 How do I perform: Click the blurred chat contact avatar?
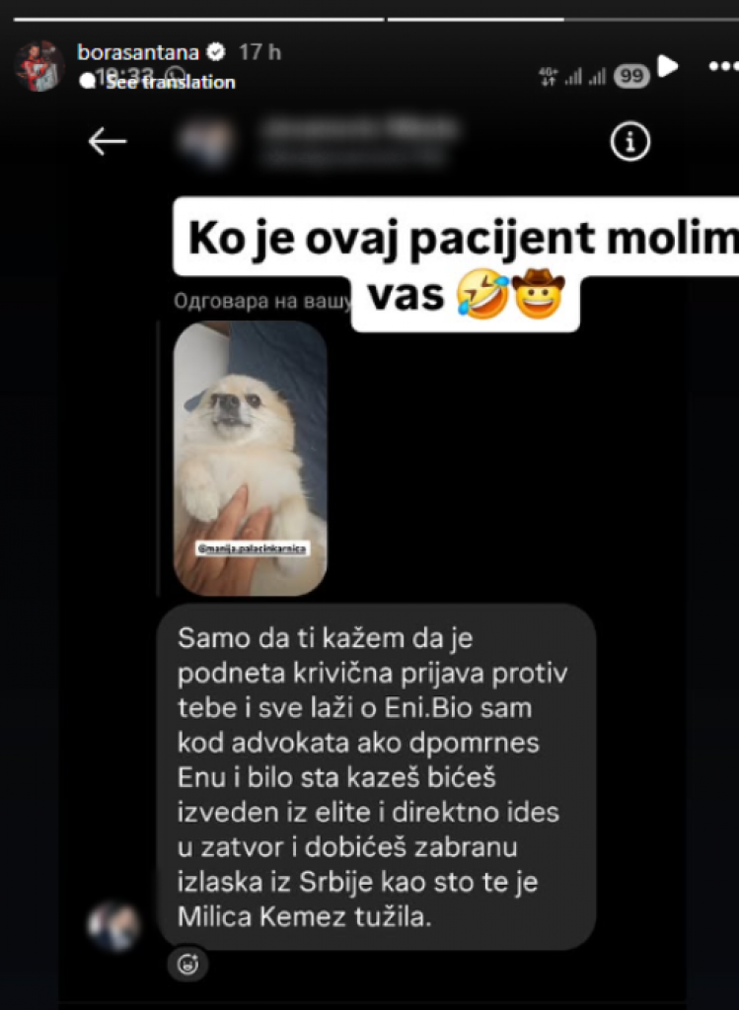point(206,142)
